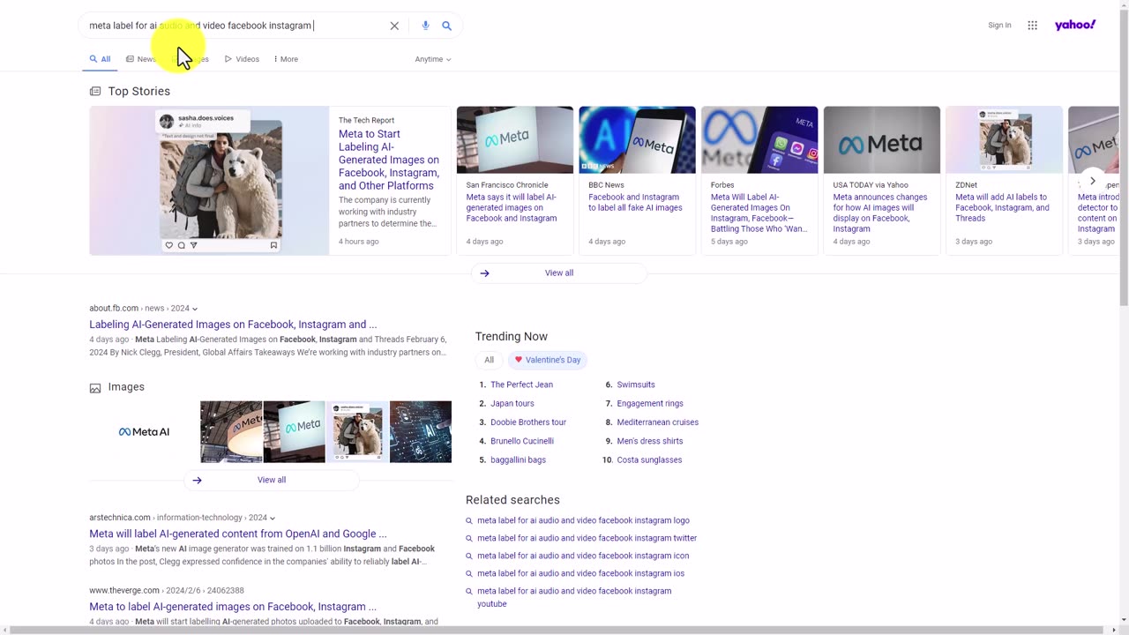Open the Meta AI logo image thumbnail
This screenshot has height=635, width=1129.
pyautogui.click(x=144, y=432)
